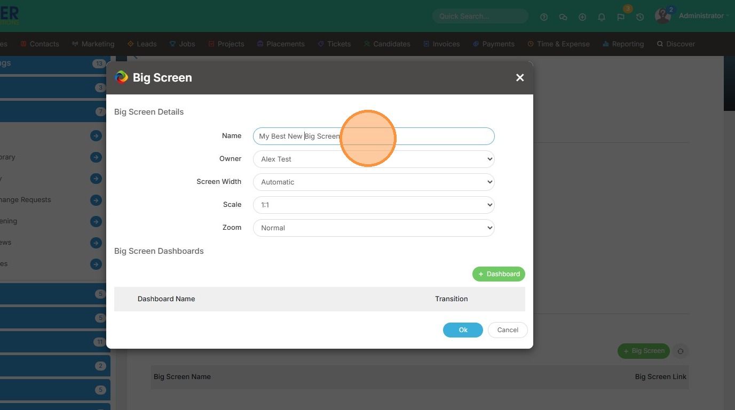Click the Quick Search field
Image resolution: width=735 pixels, height=410 pixels.
click(x=480, y=16)
